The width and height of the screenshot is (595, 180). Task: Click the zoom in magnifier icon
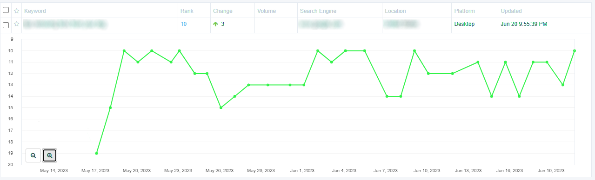point(50,156)
